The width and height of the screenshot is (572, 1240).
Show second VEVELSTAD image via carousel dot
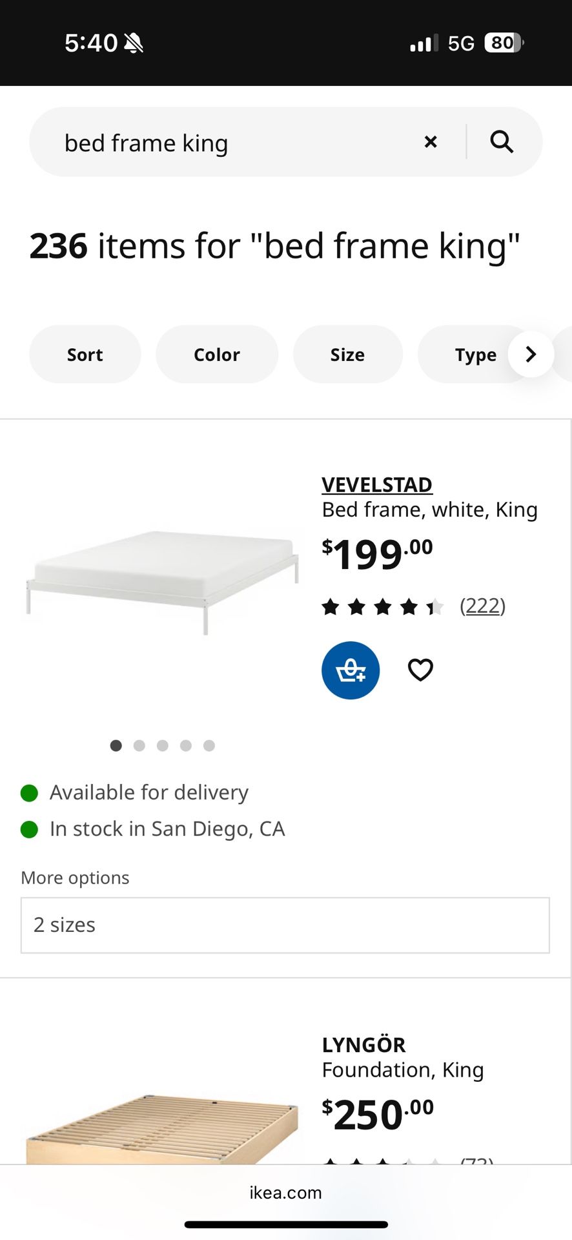[x=139, y=746]
